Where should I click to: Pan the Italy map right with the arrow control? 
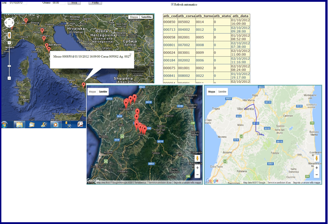point(12,23)
